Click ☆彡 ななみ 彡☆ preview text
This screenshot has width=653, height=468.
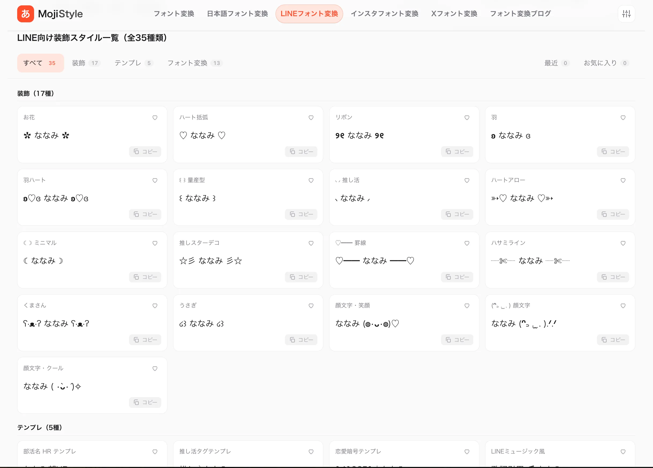pyautogui.click(x=211, y=261)
